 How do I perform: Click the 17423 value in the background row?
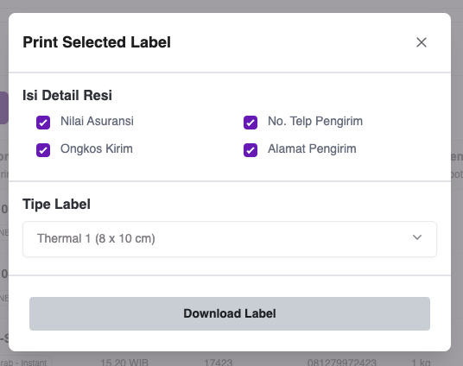219,363
